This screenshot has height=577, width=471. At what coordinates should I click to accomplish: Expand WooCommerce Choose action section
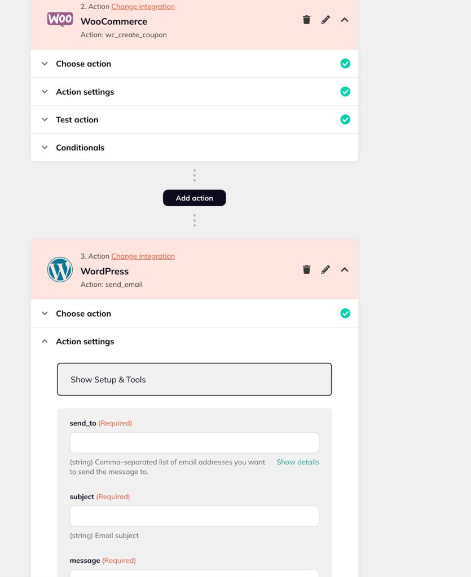[195, 64]
